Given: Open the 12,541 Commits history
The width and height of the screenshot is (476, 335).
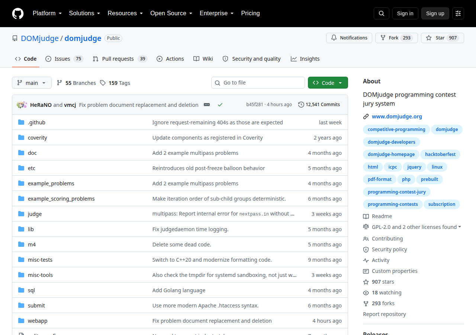Looking at the screenshot, I should [319, 105].
